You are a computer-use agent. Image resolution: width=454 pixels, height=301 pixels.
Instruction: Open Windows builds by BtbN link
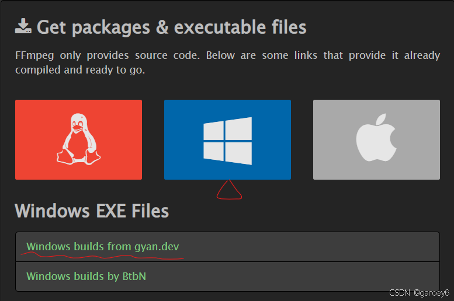[x=86, y=276]
